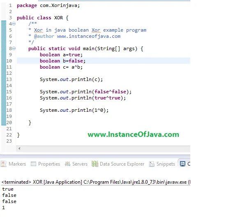Click the 'package com.Xorinjava;' line

pos(48,5)
